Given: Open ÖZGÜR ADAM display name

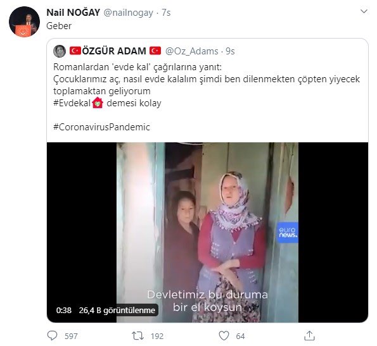Looking at the screenshot, I should click(115, 51).
